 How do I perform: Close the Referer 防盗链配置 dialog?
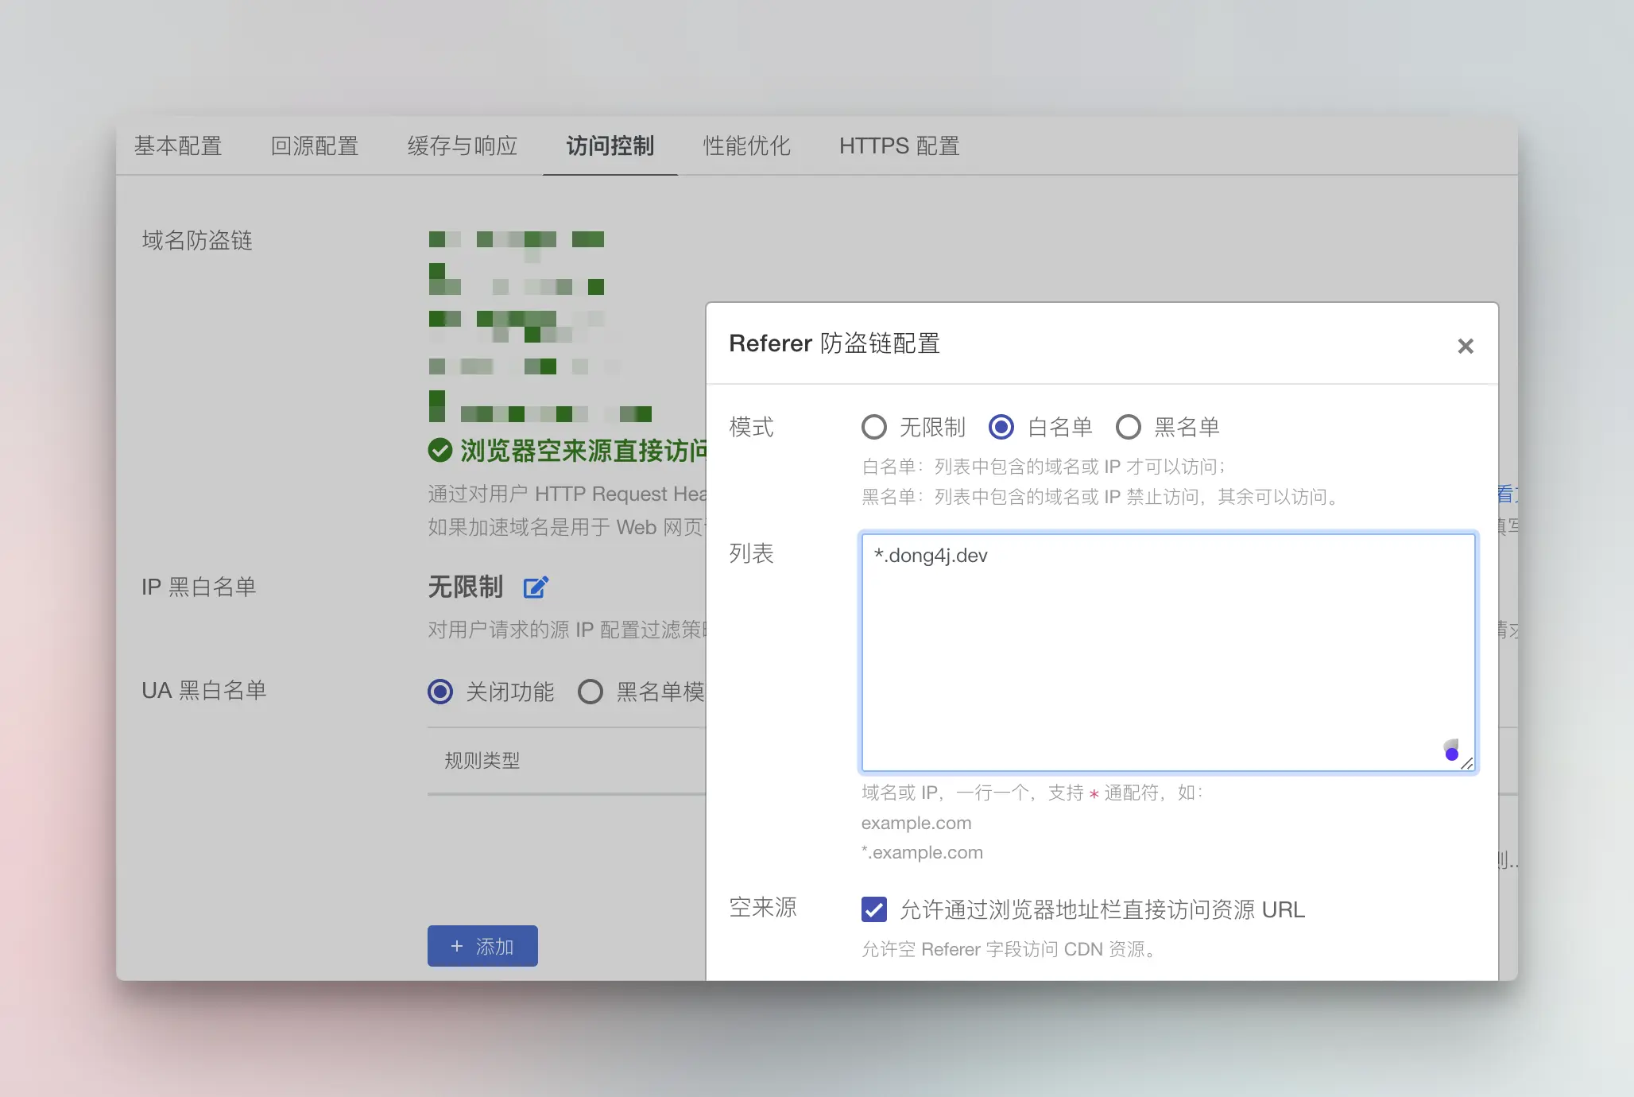1466,346
